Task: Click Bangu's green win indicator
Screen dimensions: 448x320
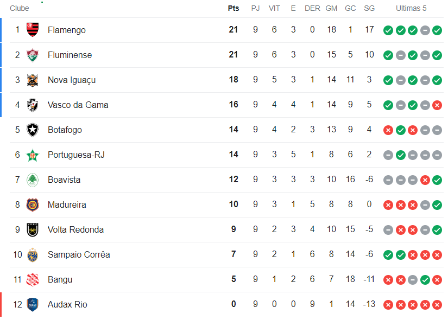Action: pos(425,280)
